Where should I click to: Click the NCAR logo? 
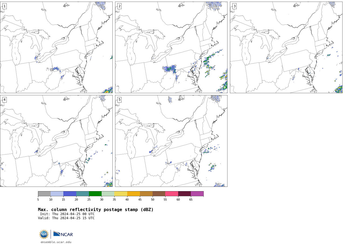click(x=63, y=234)
